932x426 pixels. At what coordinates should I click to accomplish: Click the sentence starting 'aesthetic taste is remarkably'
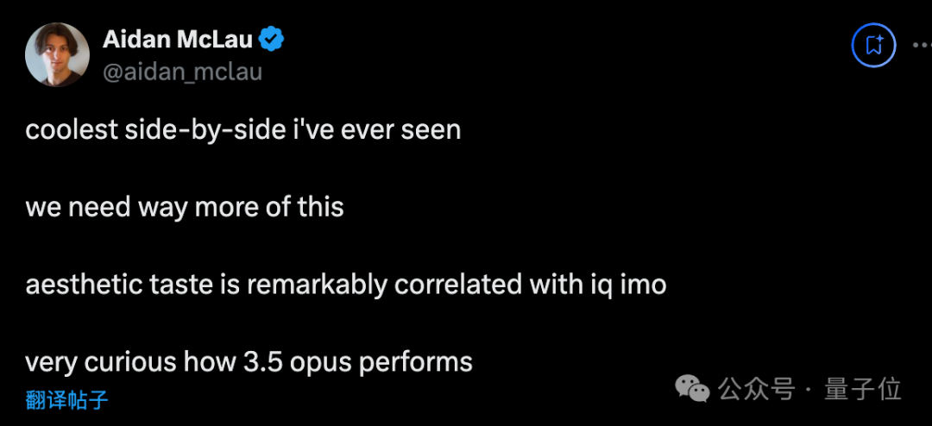(345, 284)
